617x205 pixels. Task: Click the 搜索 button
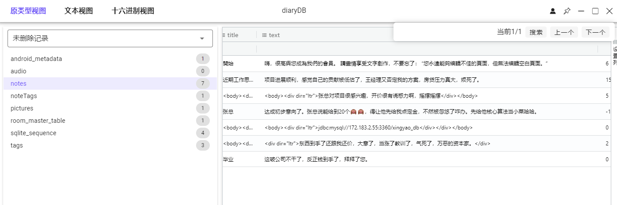[x=536, y=32]
